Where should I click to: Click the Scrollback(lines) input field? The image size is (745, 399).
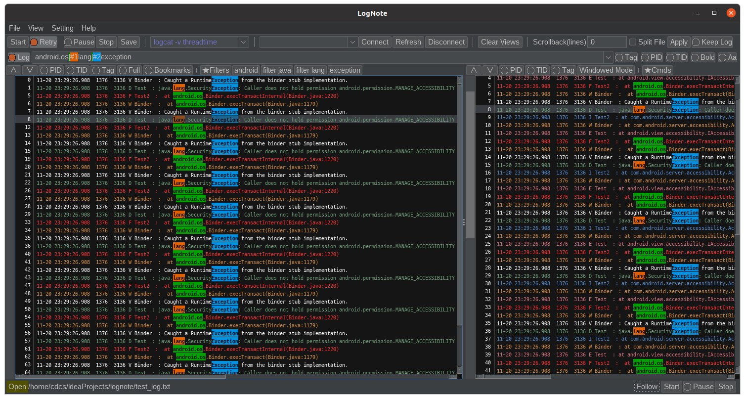[x=607, y=42]
